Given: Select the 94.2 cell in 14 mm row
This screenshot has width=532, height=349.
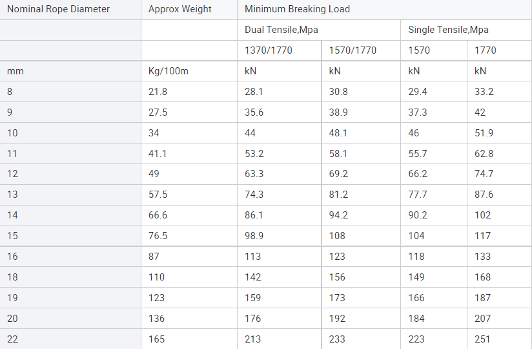Looking at the screenshot, I should tap(338, 215).
